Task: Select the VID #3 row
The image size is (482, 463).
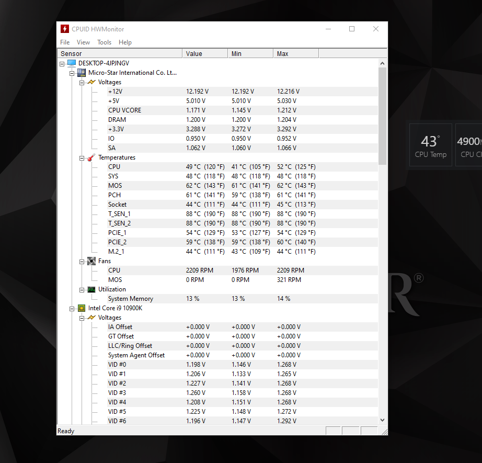Action: [242, 393]
